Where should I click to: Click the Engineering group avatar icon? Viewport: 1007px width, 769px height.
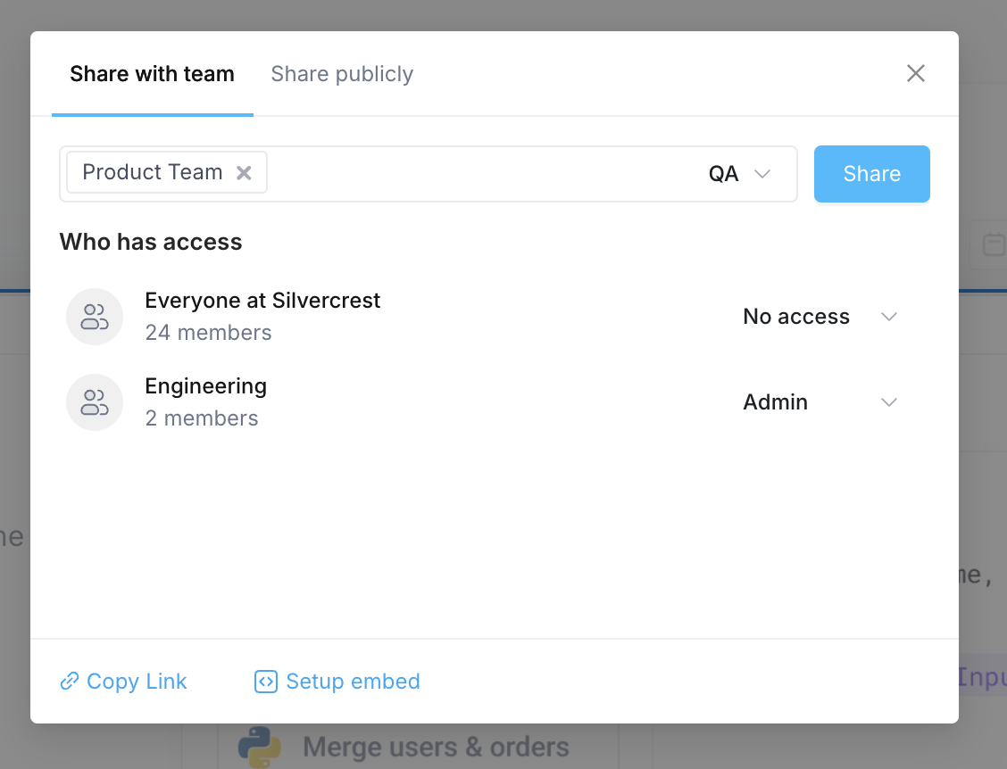coord(94,401)
